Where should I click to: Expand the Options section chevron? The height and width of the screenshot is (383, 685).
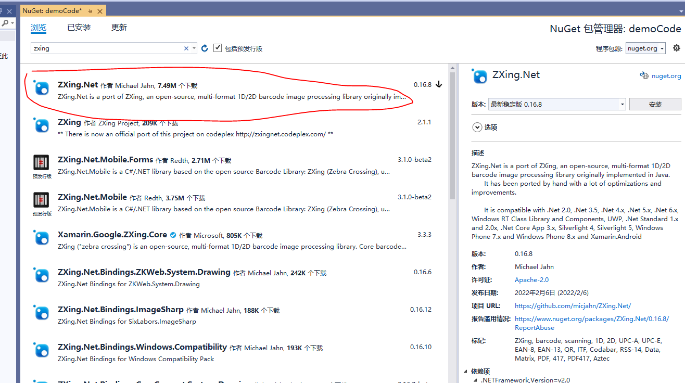(x=477, y=127)
